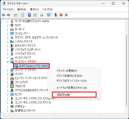Expand the ソフトウェア デバイス node chevron
The height and width of the screenshot is (119, 129).
[x=8, y=54]
